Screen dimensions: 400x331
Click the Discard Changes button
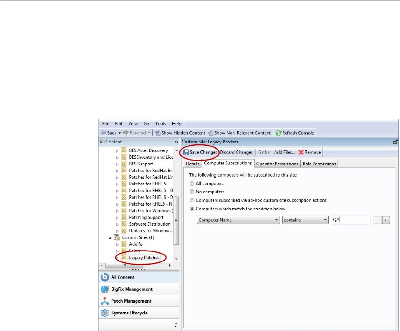(x=236, y=152)
